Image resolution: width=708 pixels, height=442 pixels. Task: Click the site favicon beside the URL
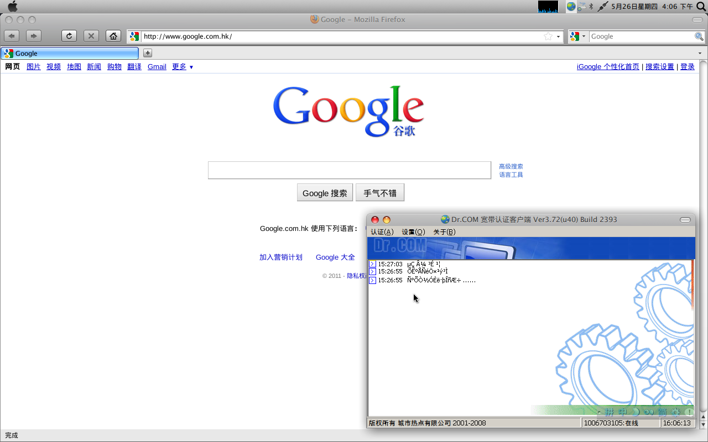coord(134,36)
